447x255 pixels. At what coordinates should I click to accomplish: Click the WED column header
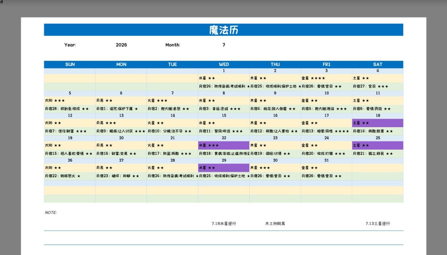coord(224,64)
